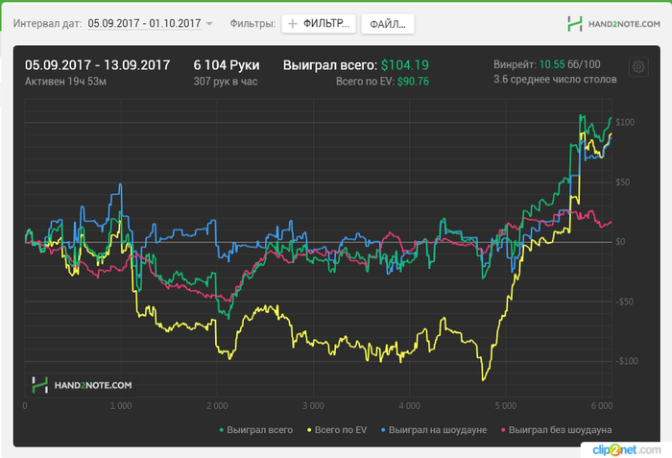Screen dimensions: 672x458
Task: Click the 2 000 x-axis label
Action: pyautogui.click(x=217, y=406)
